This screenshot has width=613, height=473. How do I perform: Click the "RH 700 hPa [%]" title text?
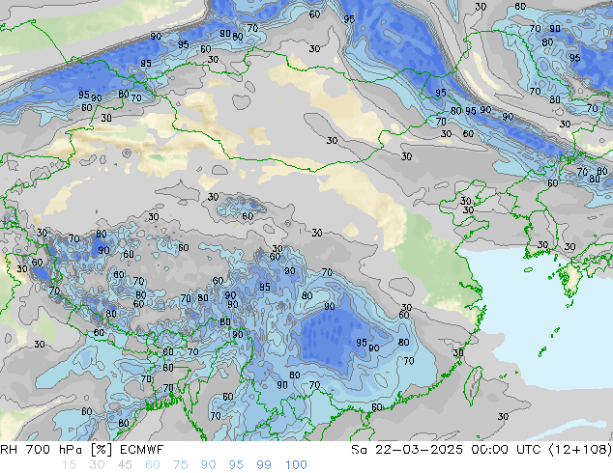click(x=56, y=450)
